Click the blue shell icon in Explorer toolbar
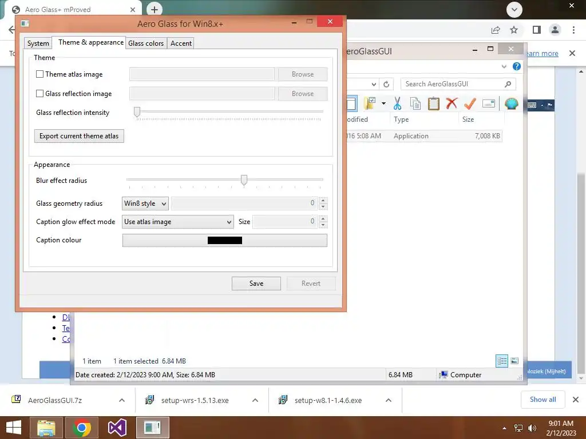Viewport: 586px width, 439px height. click(511, 103)
